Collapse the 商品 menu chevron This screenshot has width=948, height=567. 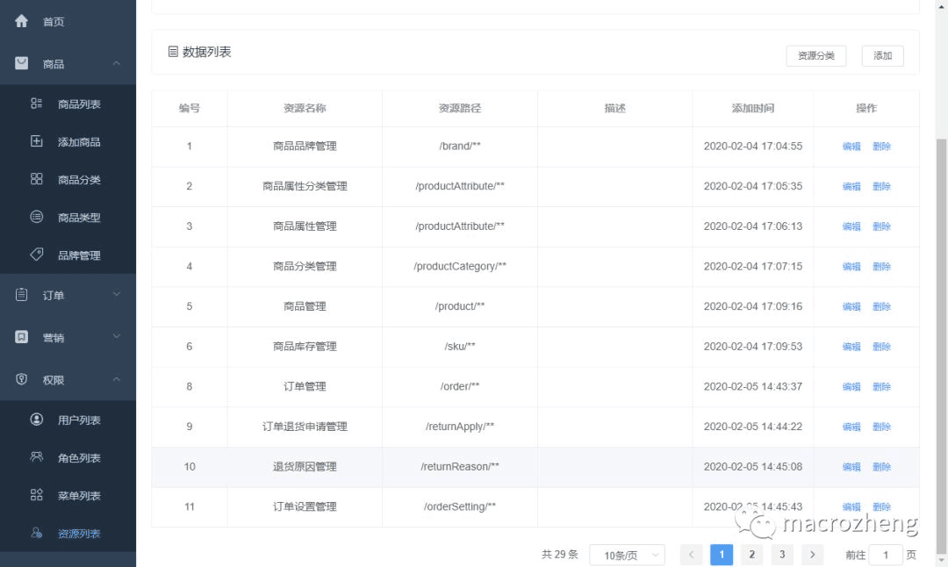point(116,63)
